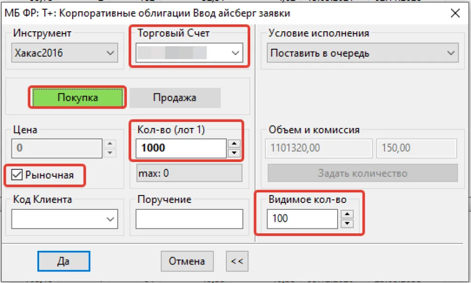The width and height of the screenshot is (471, 283).
Task: Expand the Торговый Счет dropdown
Action: [x=235, y=53]
